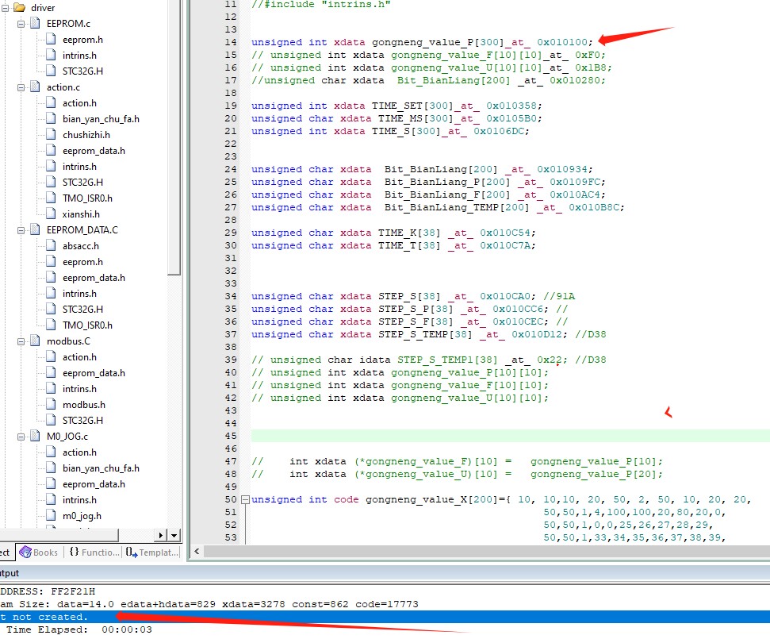
Task: Select bian_yan_chu_fa.h under M0_JOG.c
Action: coord(101,468)
